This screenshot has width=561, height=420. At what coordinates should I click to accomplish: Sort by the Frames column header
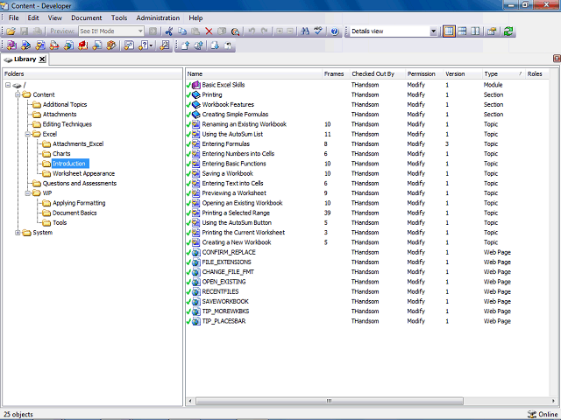point(336,73)
